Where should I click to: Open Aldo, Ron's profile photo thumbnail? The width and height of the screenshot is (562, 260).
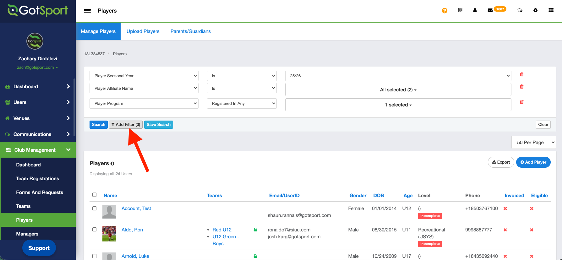109,234
